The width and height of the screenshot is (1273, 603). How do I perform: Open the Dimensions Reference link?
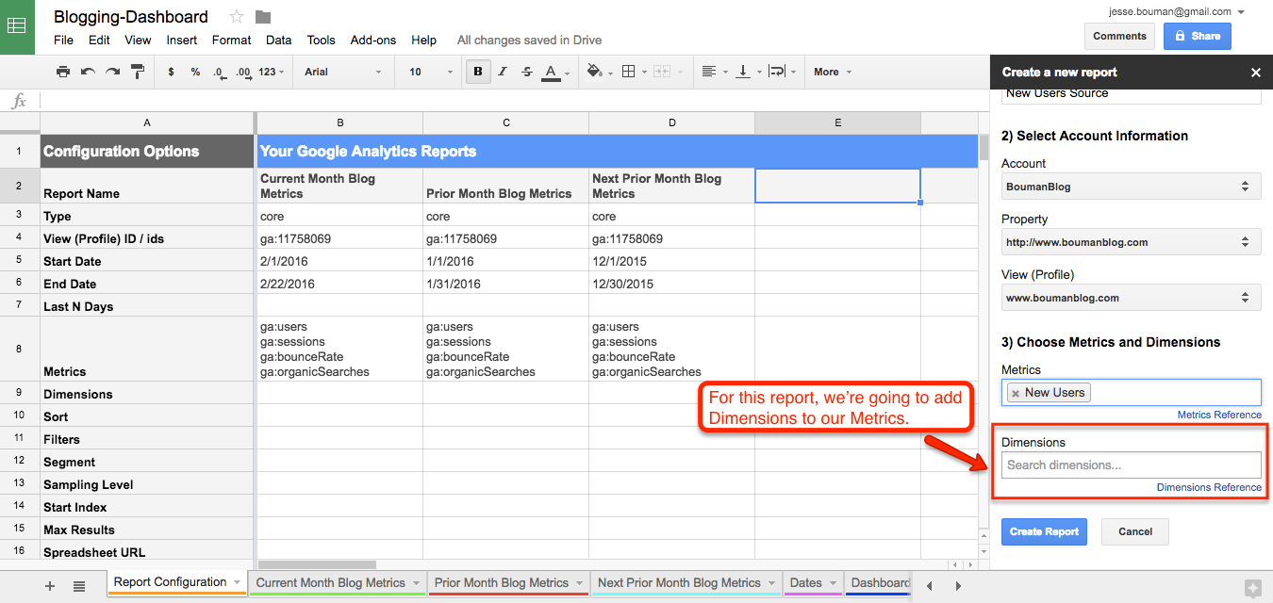[x=1209, y=487]
